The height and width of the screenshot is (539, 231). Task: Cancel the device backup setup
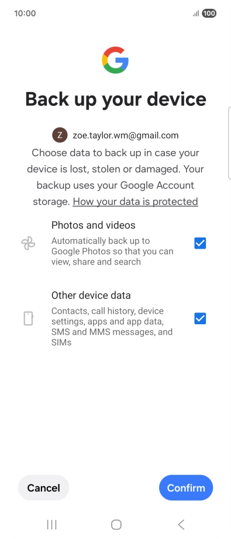click(x=44, y=487)
